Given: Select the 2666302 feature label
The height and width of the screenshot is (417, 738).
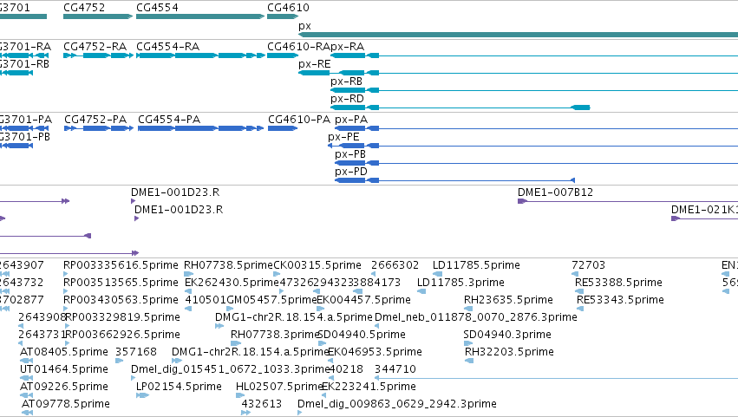Looking at the screenshot, I should click(395, 265).
